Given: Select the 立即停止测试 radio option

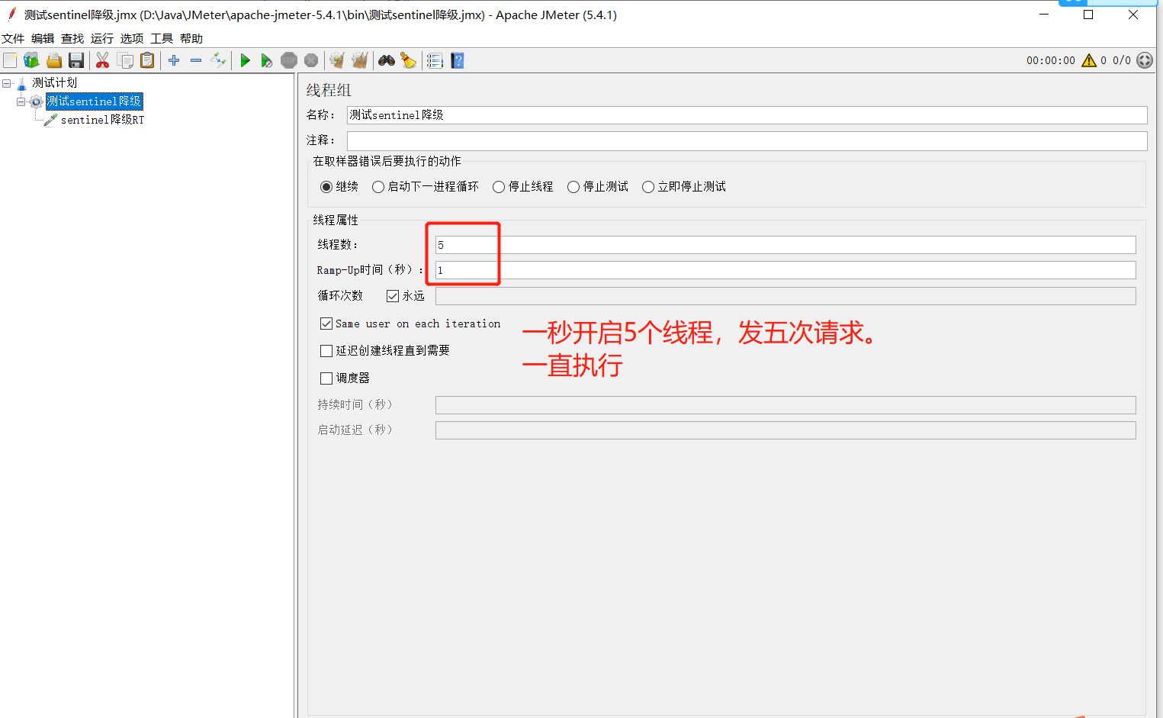Looking at the screenshot, I should pyautogui.click(x=648, y=187).
